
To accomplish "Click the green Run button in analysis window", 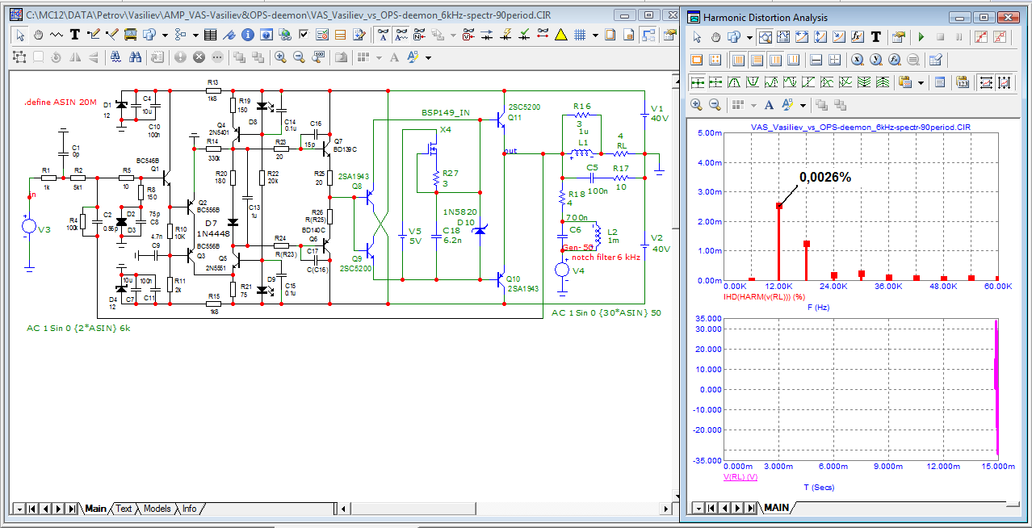I will tap(921, 37).
